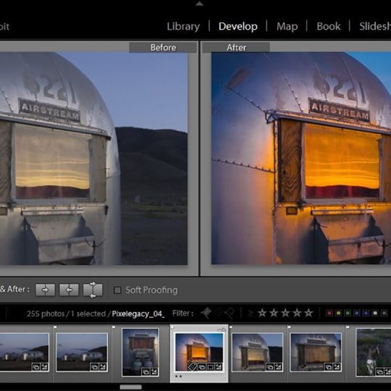
Task: Click the two-star rating under the selected thumbnail
Action: click(x=178, y=377)
